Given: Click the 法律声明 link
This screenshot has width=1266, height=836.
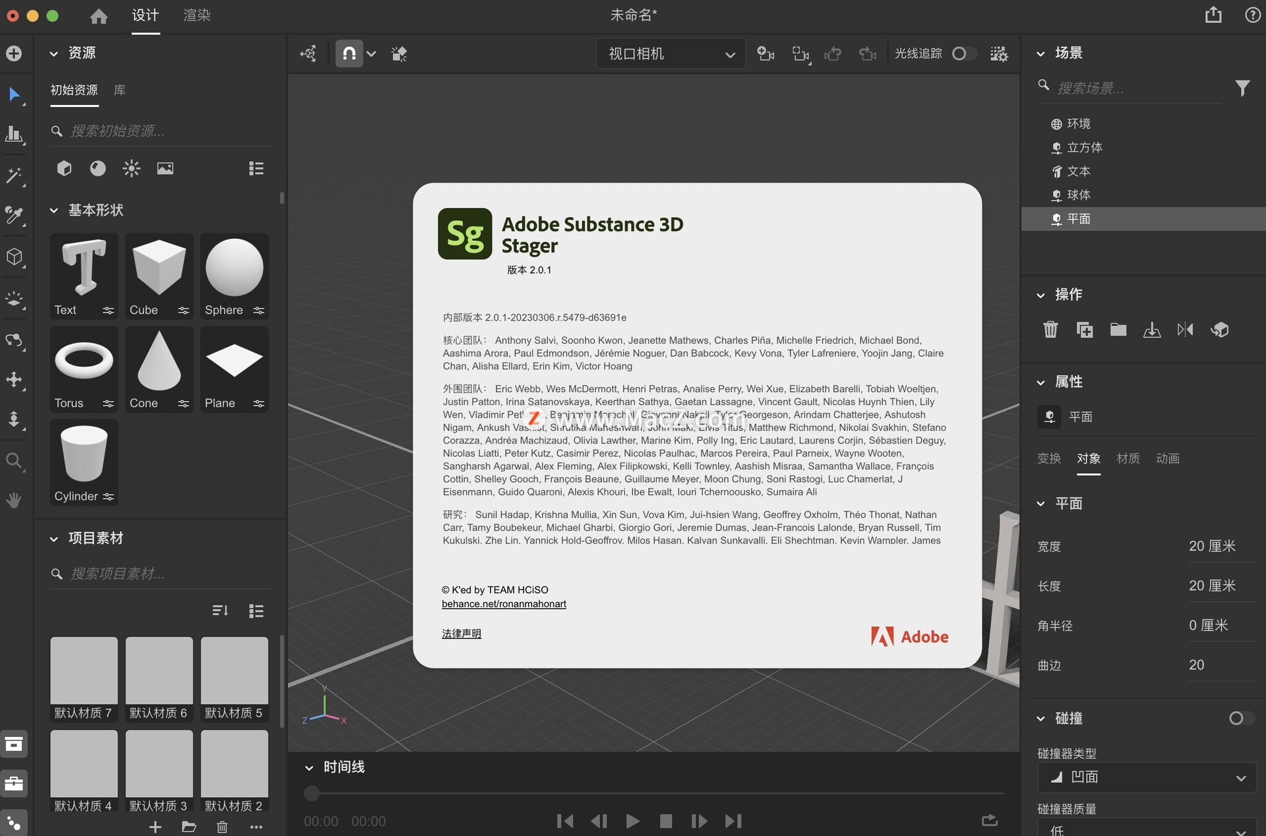Looking at the screenshot, I should tap(461, 633).
